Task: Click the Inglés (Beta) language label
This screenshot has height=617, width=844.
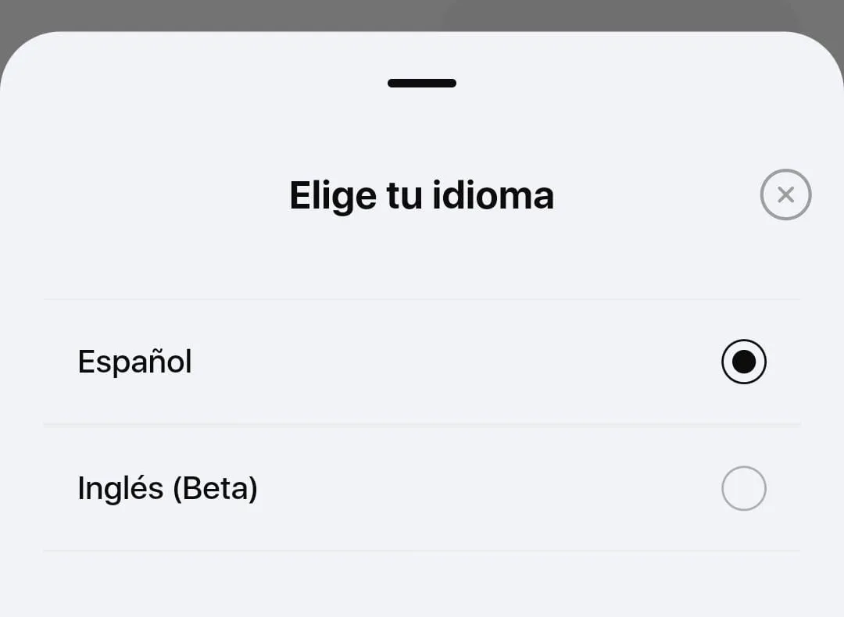Action: pos(167,488)
